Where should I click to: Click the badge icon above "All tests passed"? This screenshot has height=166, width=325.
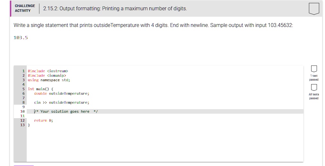[314, 88]
